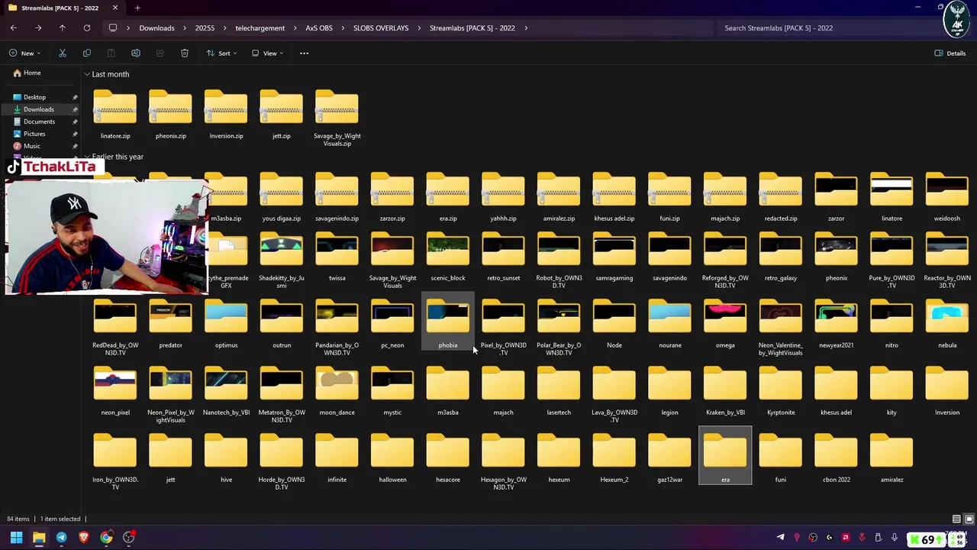Click File Explorer in the taskbar

(39, 537)
